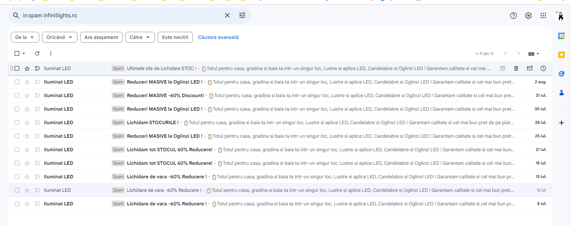571x226 pixels.
Task: Delete the 'Ultimele zile de Lichidare STOC' email
Action: pyautogui.click(x=516, y=68)
